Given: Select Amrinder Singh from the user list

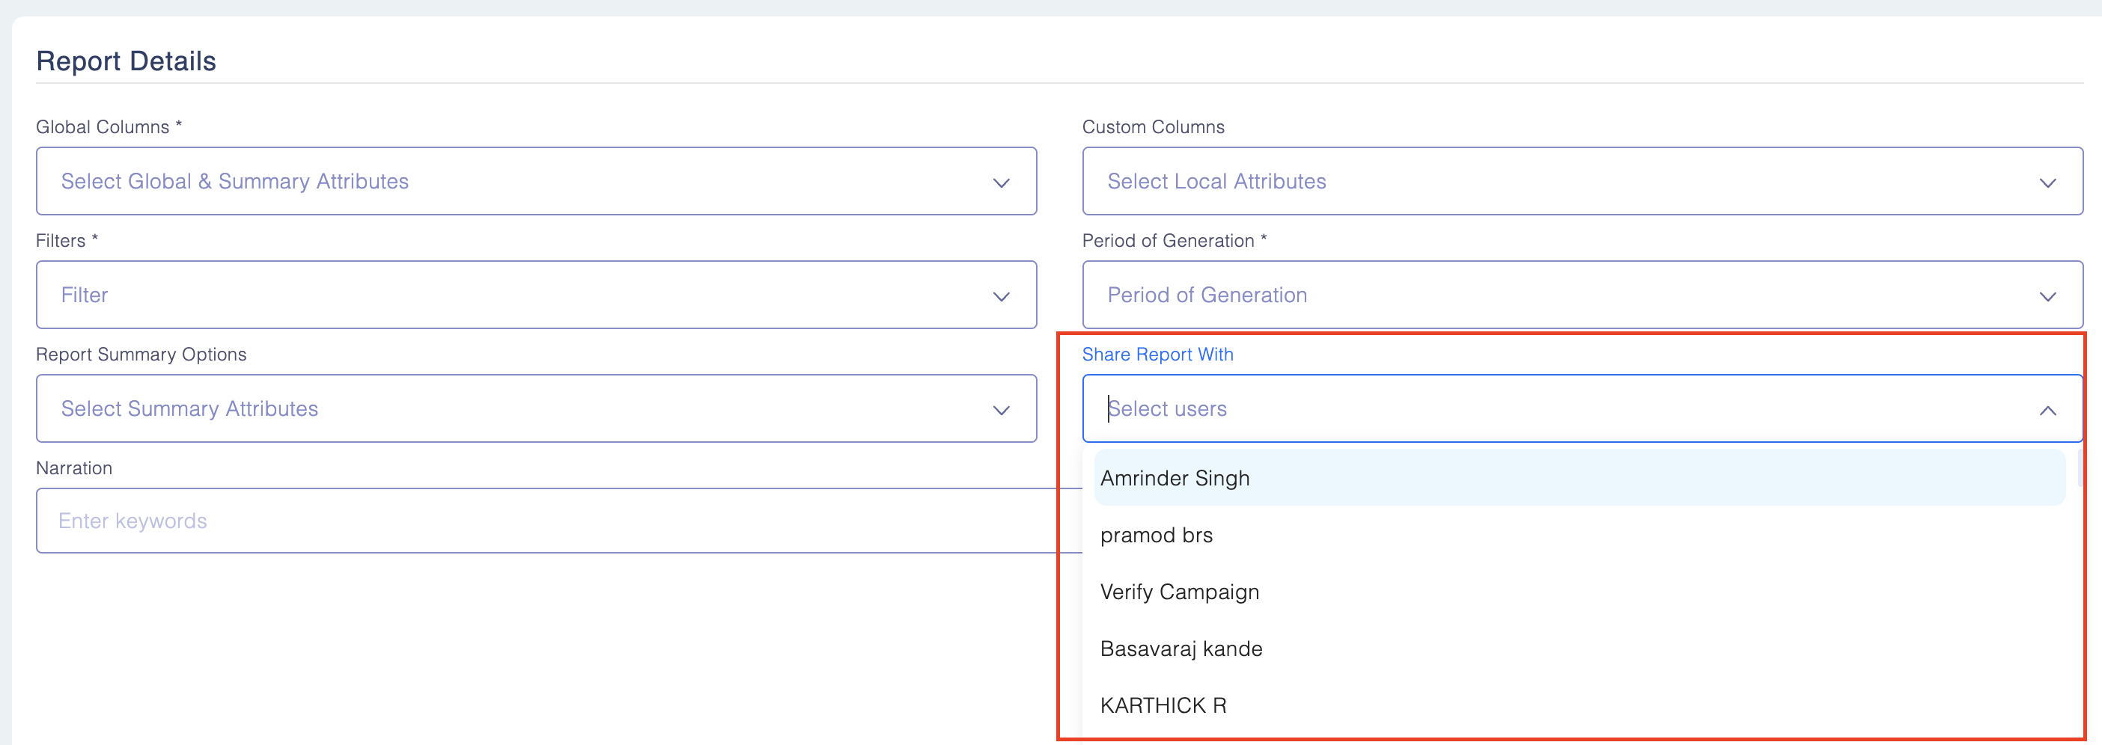Looking at the screenshot, I should click(x=1175, y=479).
